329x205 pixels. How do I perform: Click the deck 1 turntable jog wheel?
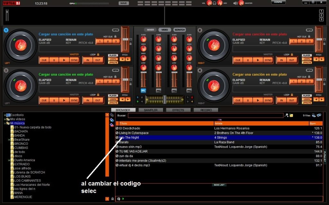click(21, 45)
